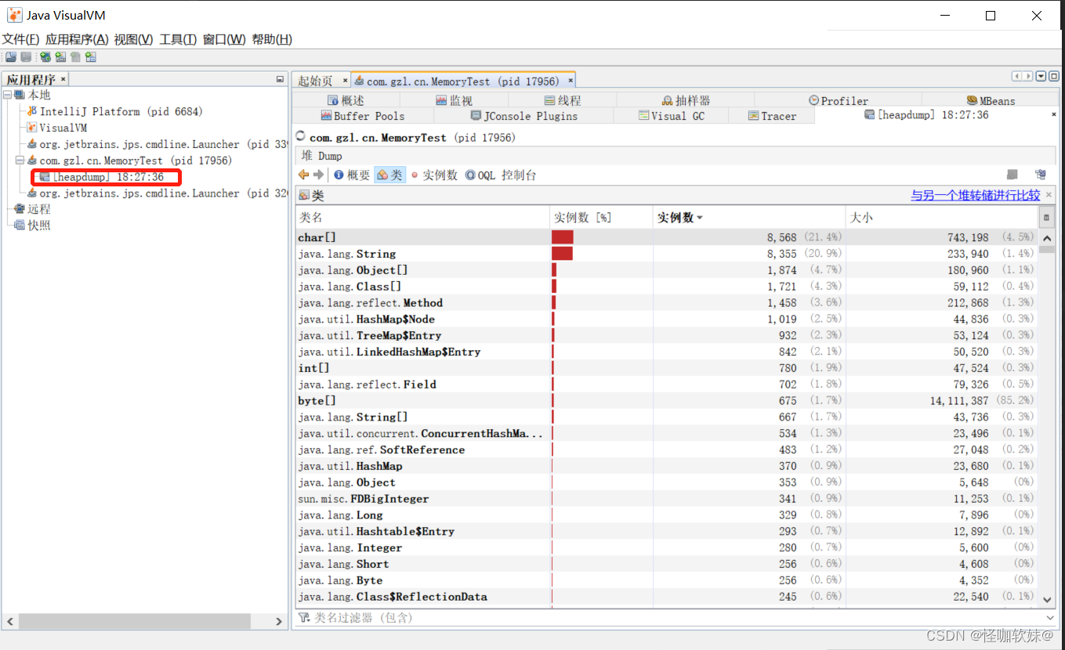Switch to the 线程 tab

563,100
